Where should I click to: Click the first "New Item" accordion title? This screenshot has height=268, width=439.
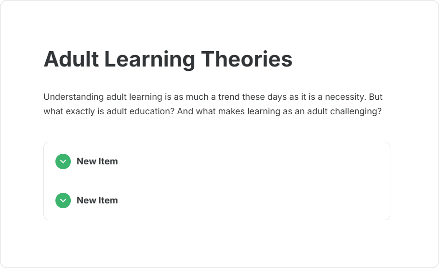(97, 161)
